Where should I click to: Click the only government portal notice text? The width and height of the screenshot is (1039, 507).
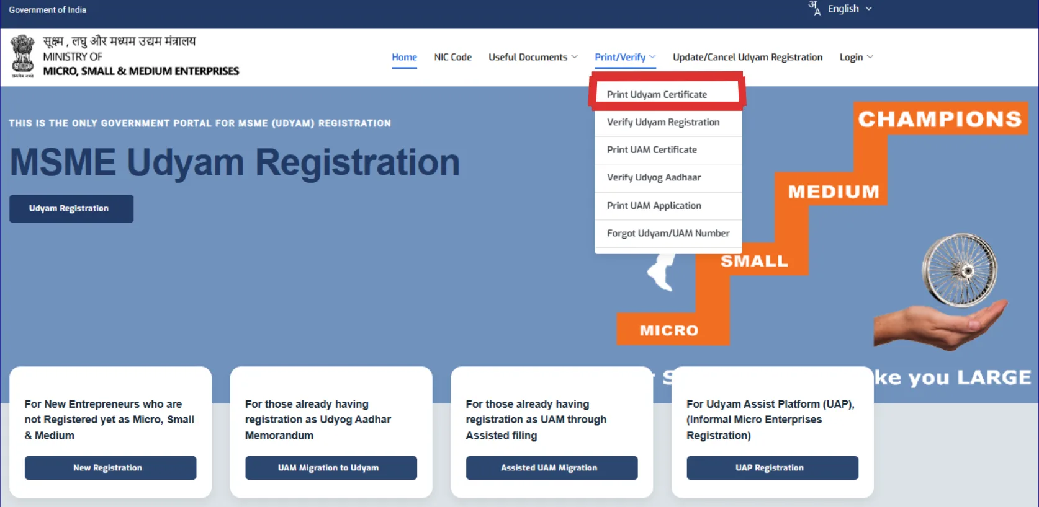[200, 123]
